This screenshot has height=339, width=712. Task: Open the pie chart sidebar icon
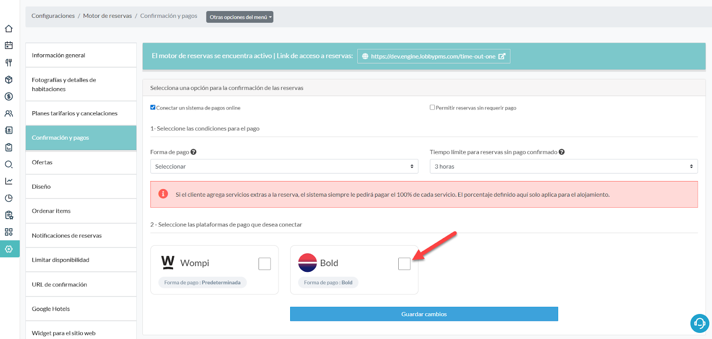click(9, 198)
